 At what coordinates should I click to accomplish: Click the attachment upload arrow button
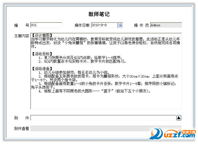tap(179, 118)
